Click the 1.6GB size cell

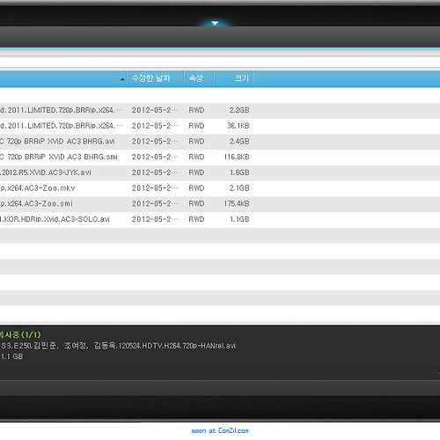point(239,172)
